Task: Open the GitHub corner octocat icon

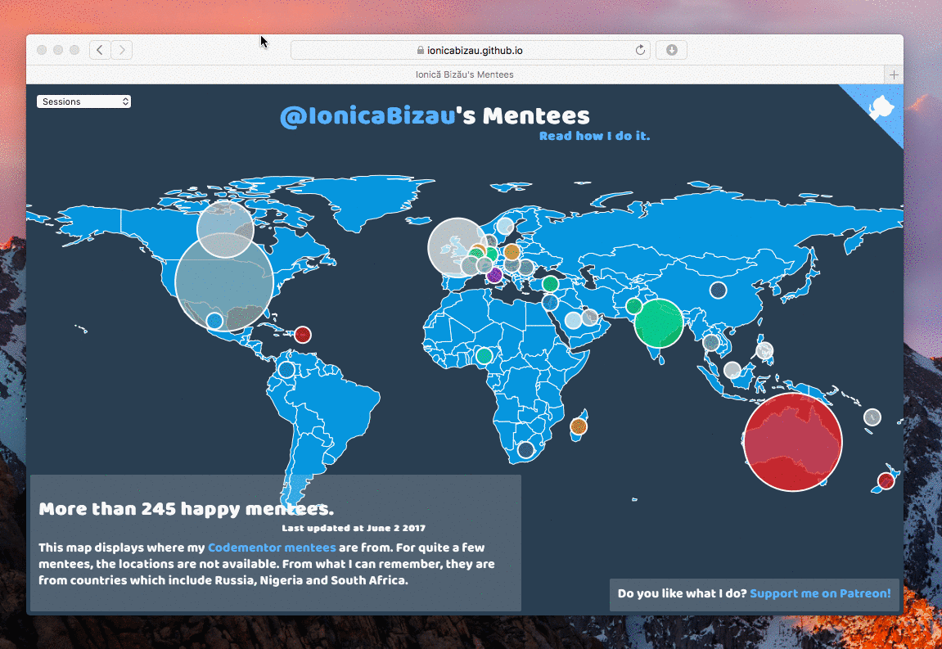Action: pos(881,109)
